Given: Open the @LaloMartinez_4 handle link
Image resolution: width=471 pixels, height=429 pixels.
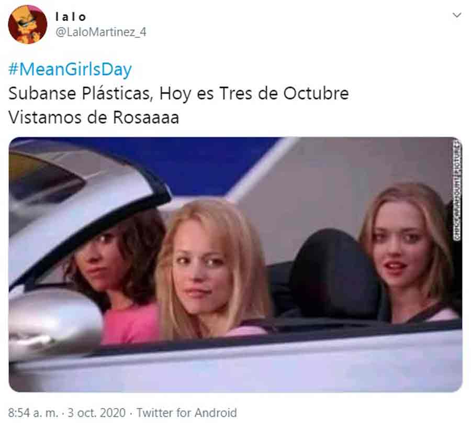Looking at the screenshot, I should tap(101, 32).
